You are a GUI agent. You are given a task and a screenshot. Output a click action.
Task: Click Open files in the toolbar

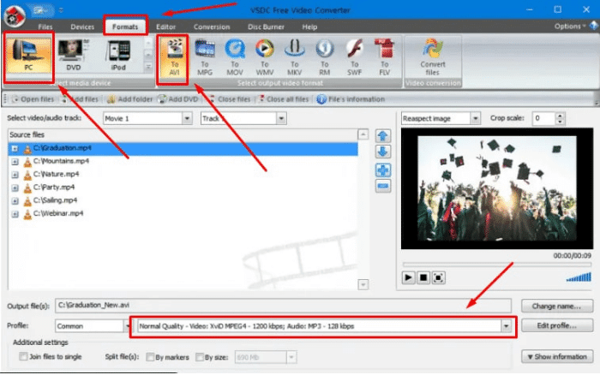click(33, 99)
